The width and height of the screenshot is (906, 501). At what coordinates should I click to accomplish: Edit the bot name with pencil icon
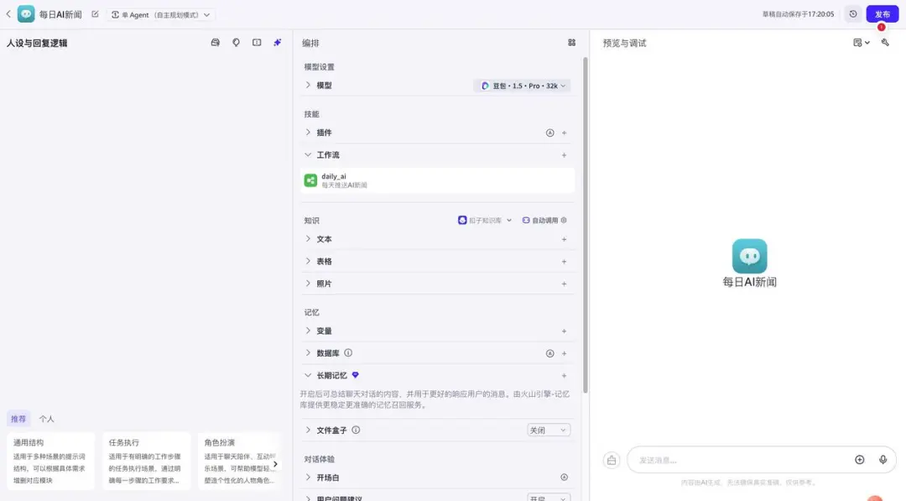[x=95, y=14]
